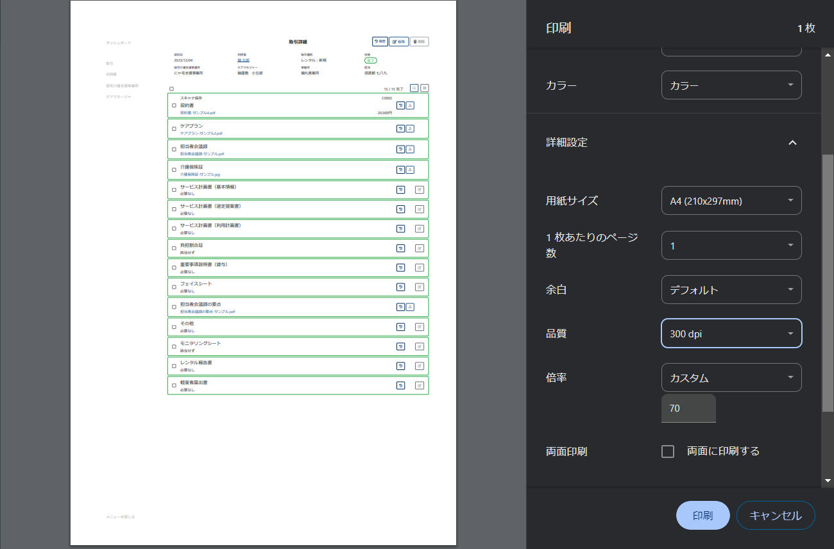This screenshot has width=834, height=549.
Task: Click the history icon for モニタリングシート row
Action: click(400, 346)
